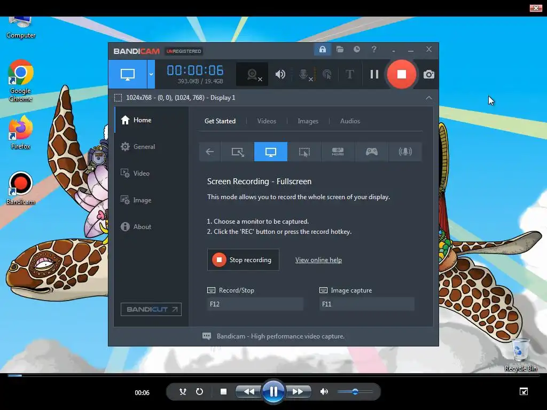This screenshot has height=410, width=547.
Task: Click the Stop recording button
Action: (x=243, y=260)
